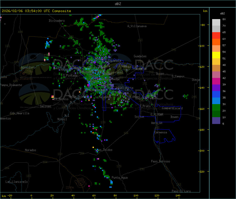The width and height of the screenshot is (236, 199).
Task: Click the -160 km vertical axis tick
Action: (x=202, y=109)
